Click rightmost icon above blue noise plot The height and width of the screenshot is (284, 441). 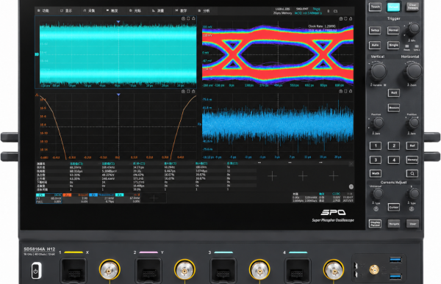[351, 91]
